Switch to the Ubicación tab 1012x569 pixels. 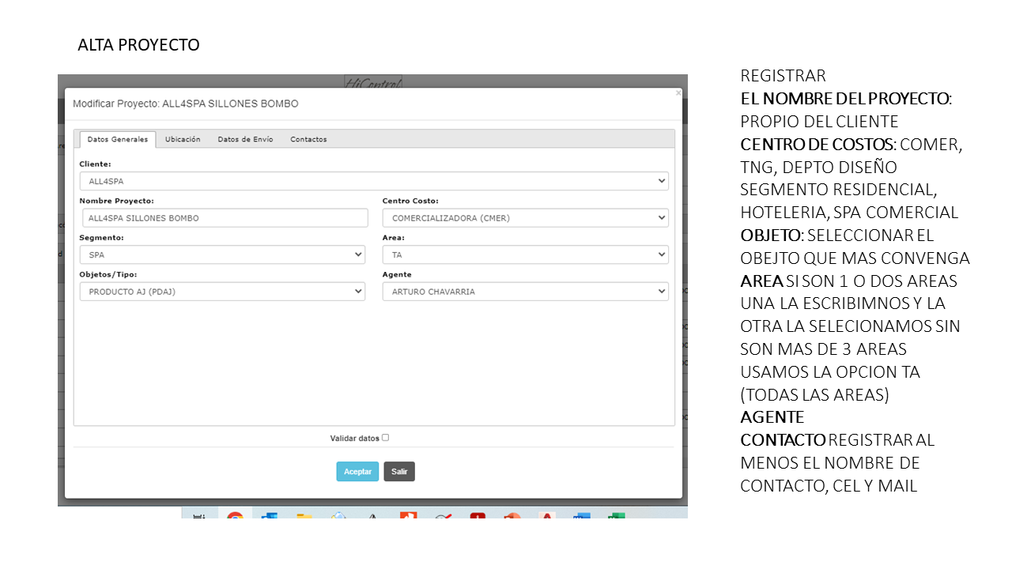[x=183, y=139]
